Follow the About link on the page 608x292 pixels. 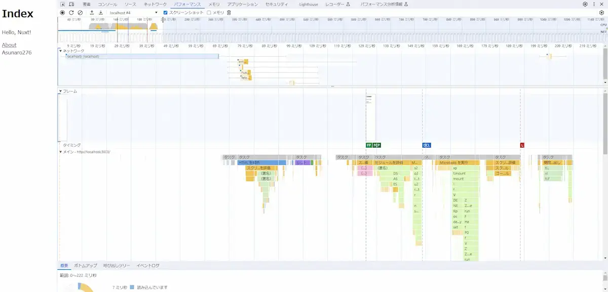pos(9,45)
